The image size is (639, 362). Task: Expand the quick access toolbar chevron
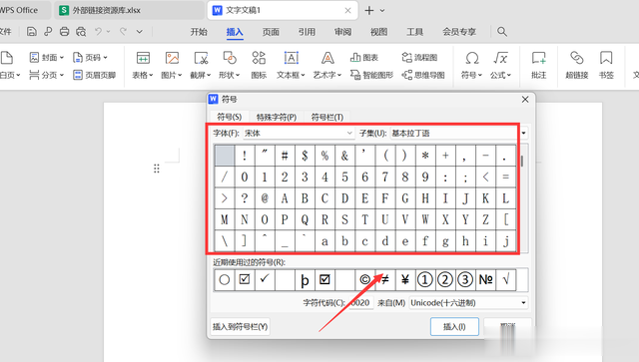pos(140,31)
